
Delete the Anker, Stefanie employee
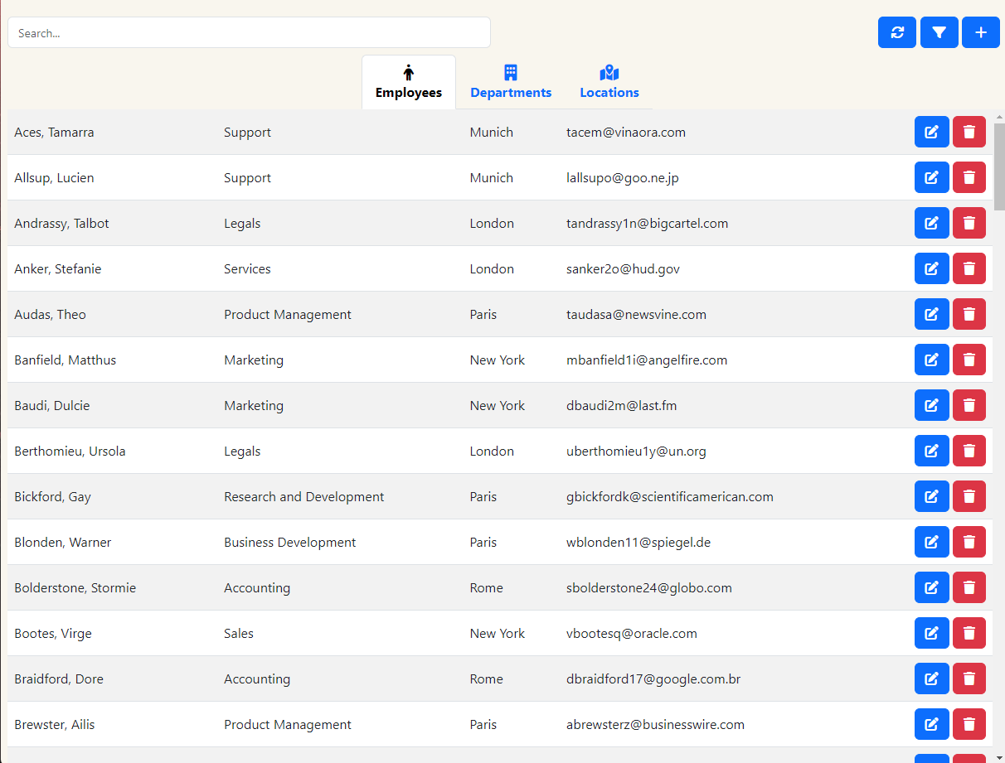969,268
